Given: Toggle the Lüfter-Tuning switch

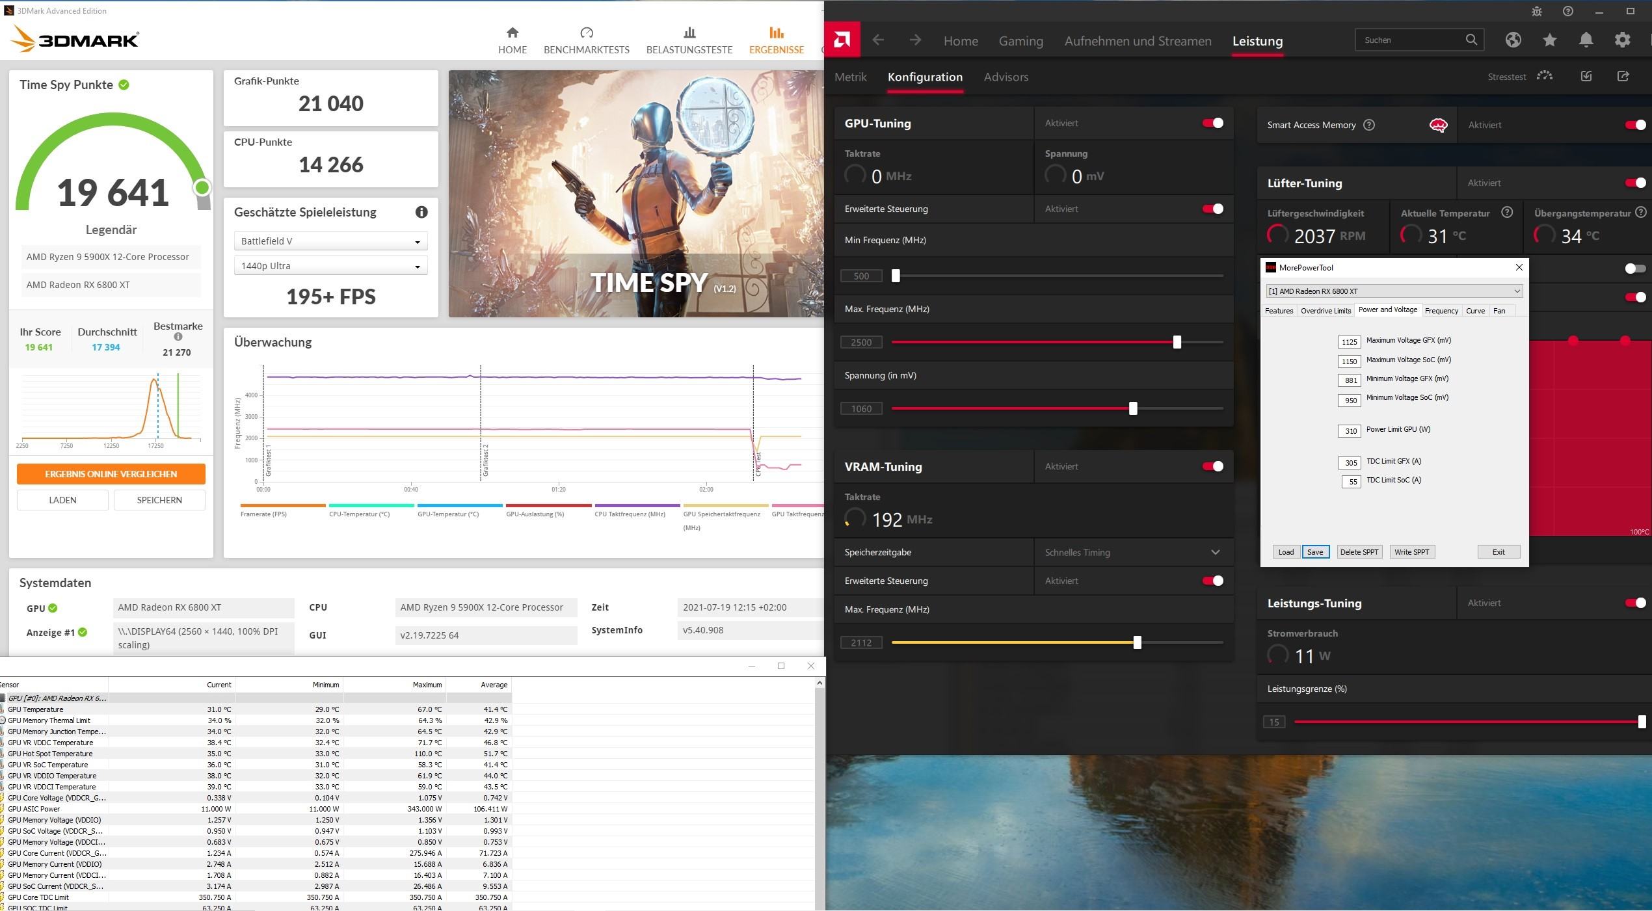Looking at the screenshot, I should [1634, 183].
